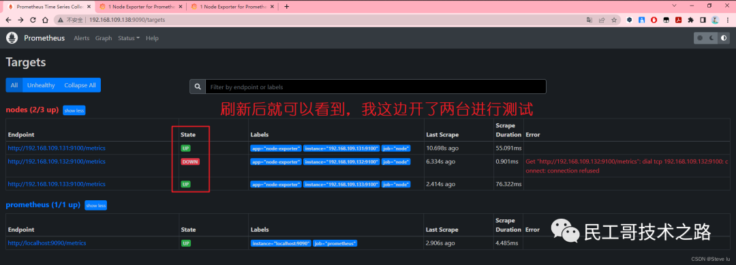Click the UP badge for 192.168.109.133

[x=186, y=185]
